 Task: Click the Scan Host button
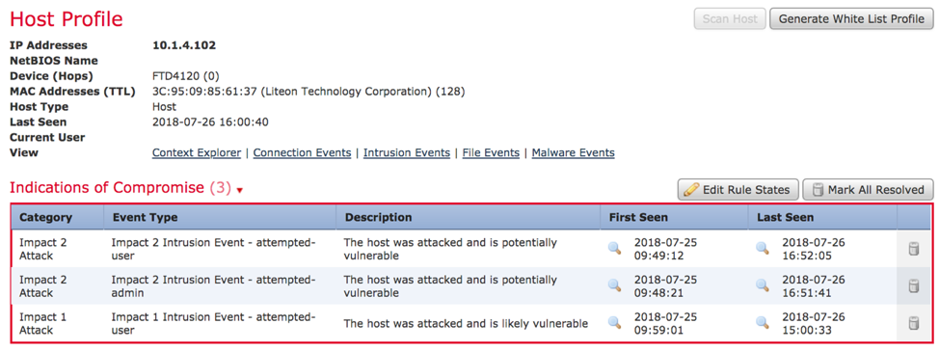tap(730, 18)
